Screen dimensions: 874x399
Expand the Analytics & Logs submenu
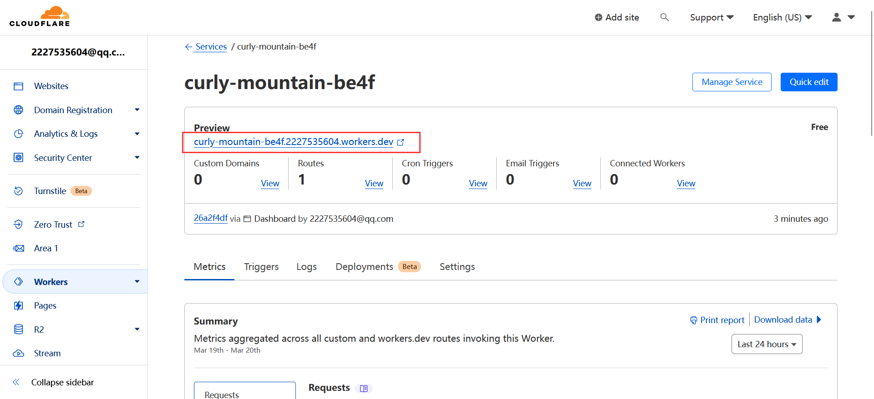point(137,134)
